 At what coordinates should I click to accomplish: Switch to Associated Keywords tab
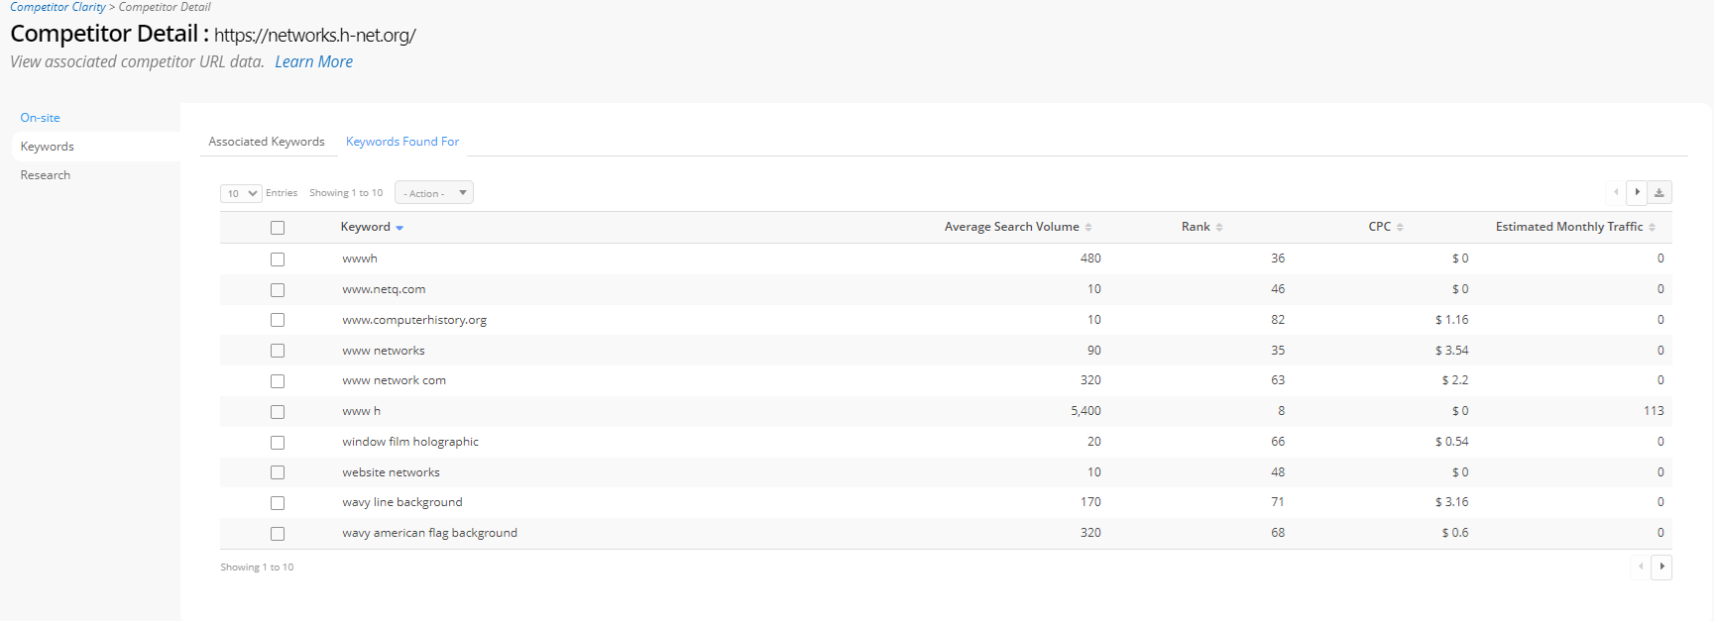[x=267, y=142]
